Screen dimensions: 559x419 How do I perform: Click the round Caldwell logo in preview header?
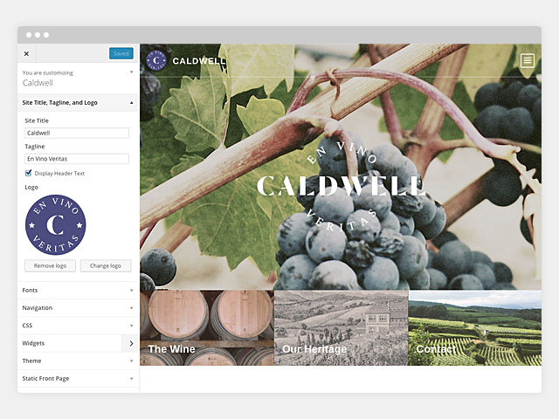[x=156, y=60]
